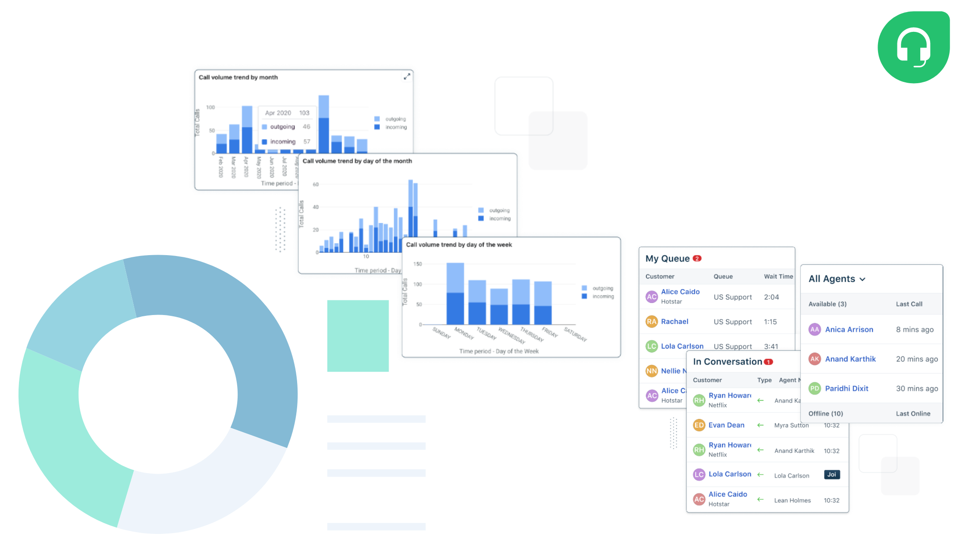Click the Apr 2020 bar in monthly chart
This screenshot has height=543, width=966.
(247, 129)
